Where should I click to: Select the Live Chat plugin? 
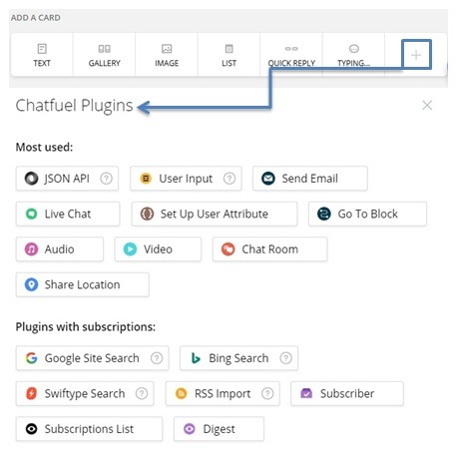tap(68, 214)
